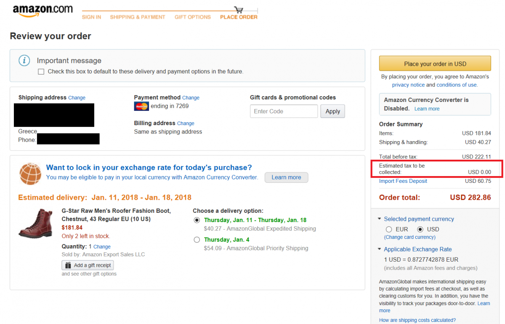505x324 pixels.
Task: Change the item quantity
Action: coord(102,247)
